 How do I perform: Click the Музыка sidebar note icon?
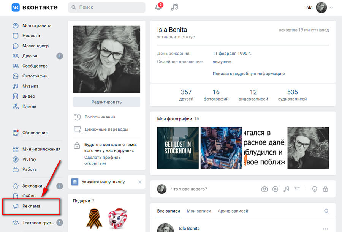tap(16, 86)
